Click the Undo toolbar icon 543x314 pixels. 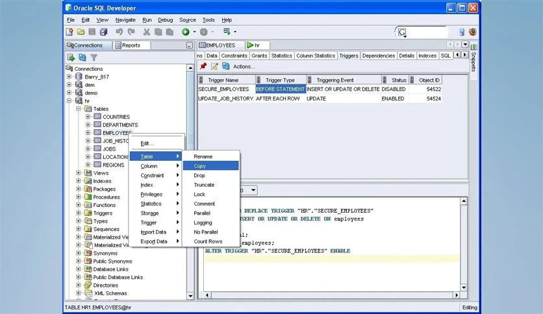119,32
